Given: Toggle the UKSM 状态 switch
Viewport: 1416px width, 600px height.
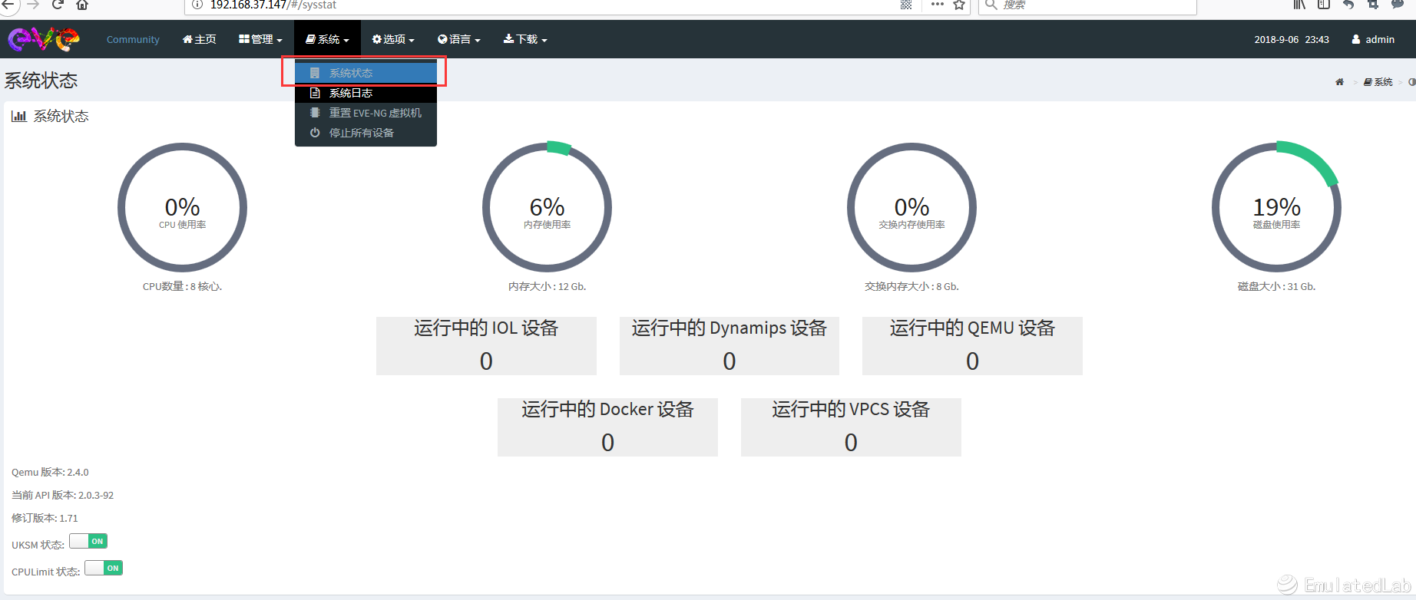Looking at the screenshot, I should click(x=88, y=541).
